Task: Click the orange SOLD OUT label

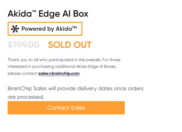Action: coord(70,45)
